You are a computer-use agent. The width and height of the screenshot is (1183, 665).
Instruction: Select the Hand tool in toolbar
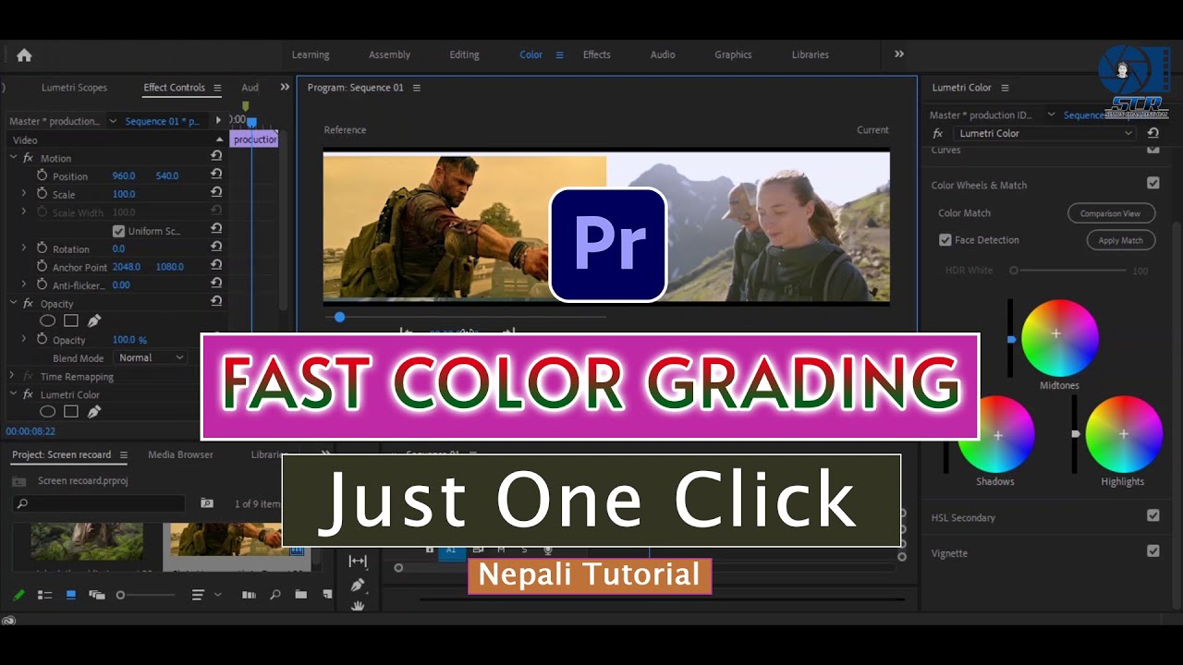tap(358, 606)
